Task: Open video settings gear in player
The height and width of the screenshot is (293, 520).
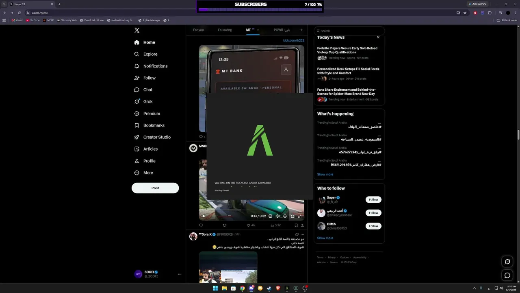Action: click(285, 216)
